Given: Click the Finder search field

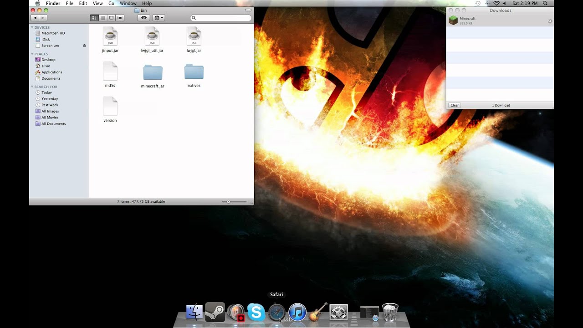Looking at the screenshot, I should 221,18.
